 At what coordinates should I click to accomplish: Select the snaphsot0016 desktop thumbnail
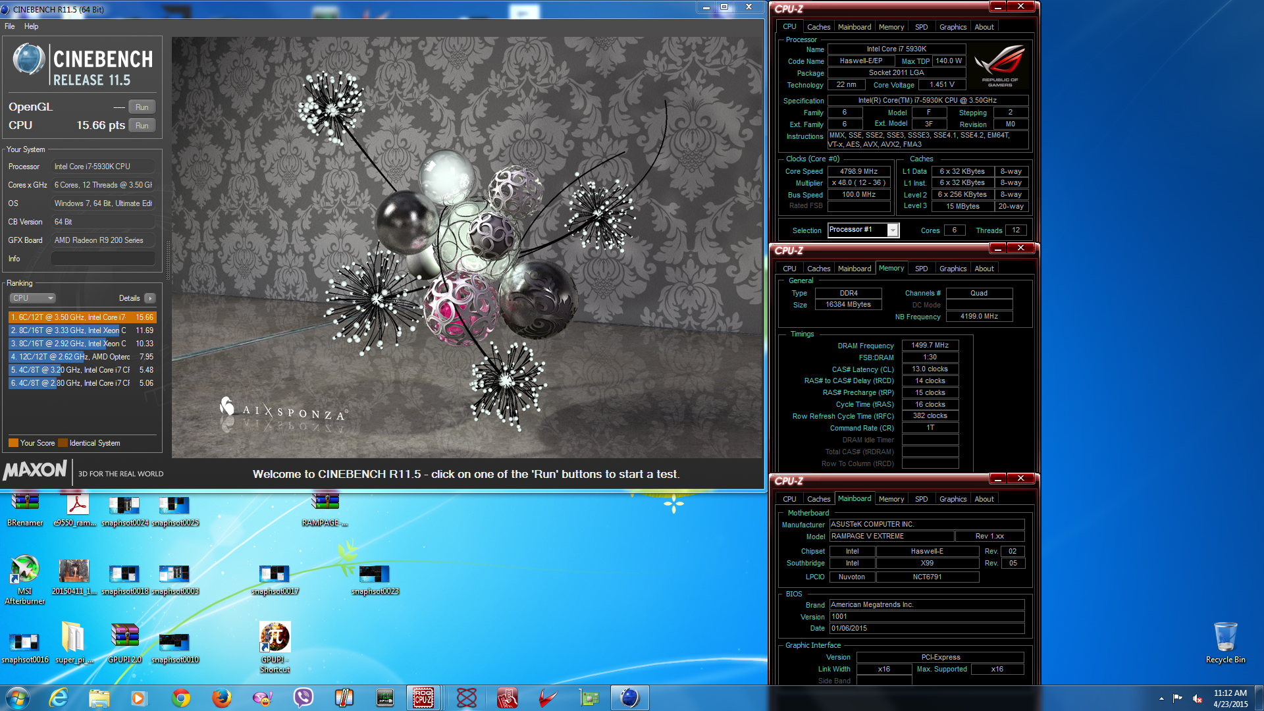coord(24,648)
